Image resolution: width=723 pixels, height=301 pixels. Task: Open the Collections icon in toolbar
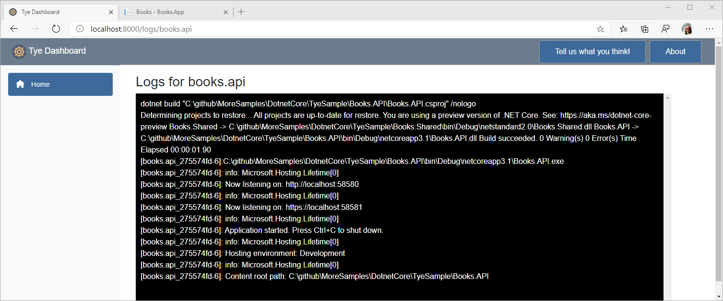click(645, 29)
